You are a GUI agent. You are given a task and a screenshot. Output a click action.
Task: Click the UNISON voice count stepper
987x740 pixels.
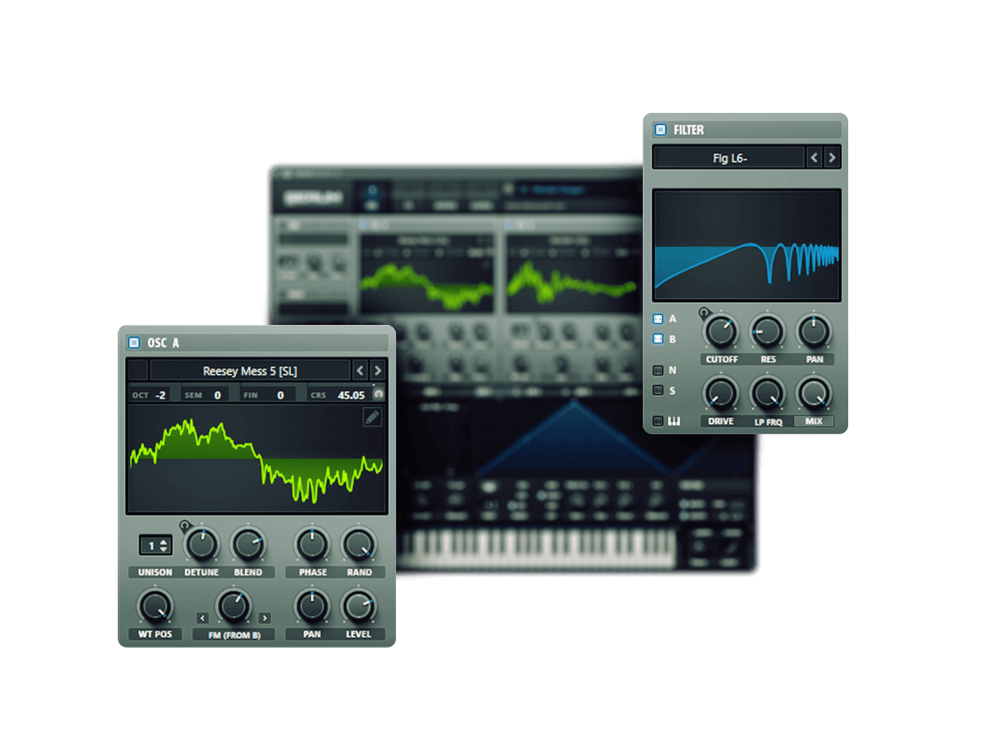tap(155, 546)
